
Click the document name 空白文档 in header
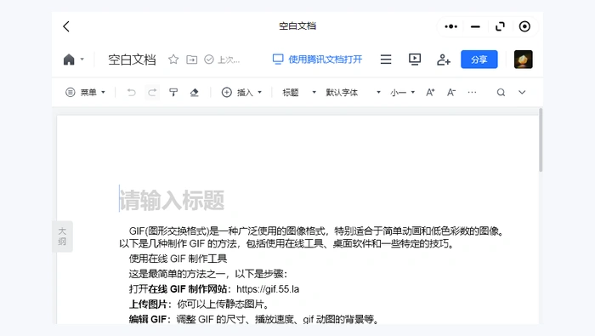pyautogui.click(x=132, y=60)
